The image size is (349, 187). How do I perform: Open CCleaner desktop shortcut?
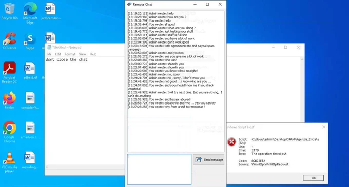click(x=9, y=41)
